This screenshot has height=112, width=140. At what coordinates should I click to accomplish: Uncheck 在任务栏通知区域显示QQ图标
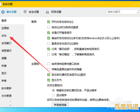click(48, 75)
